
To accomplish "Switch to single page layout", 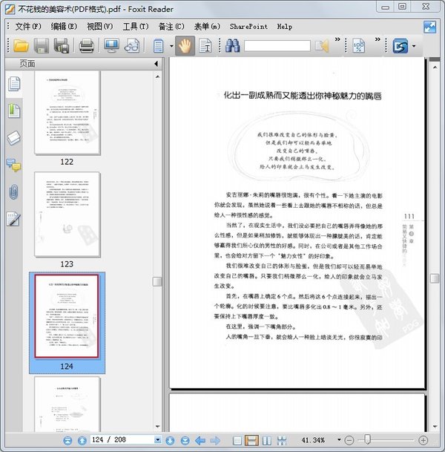I will 237,440.
